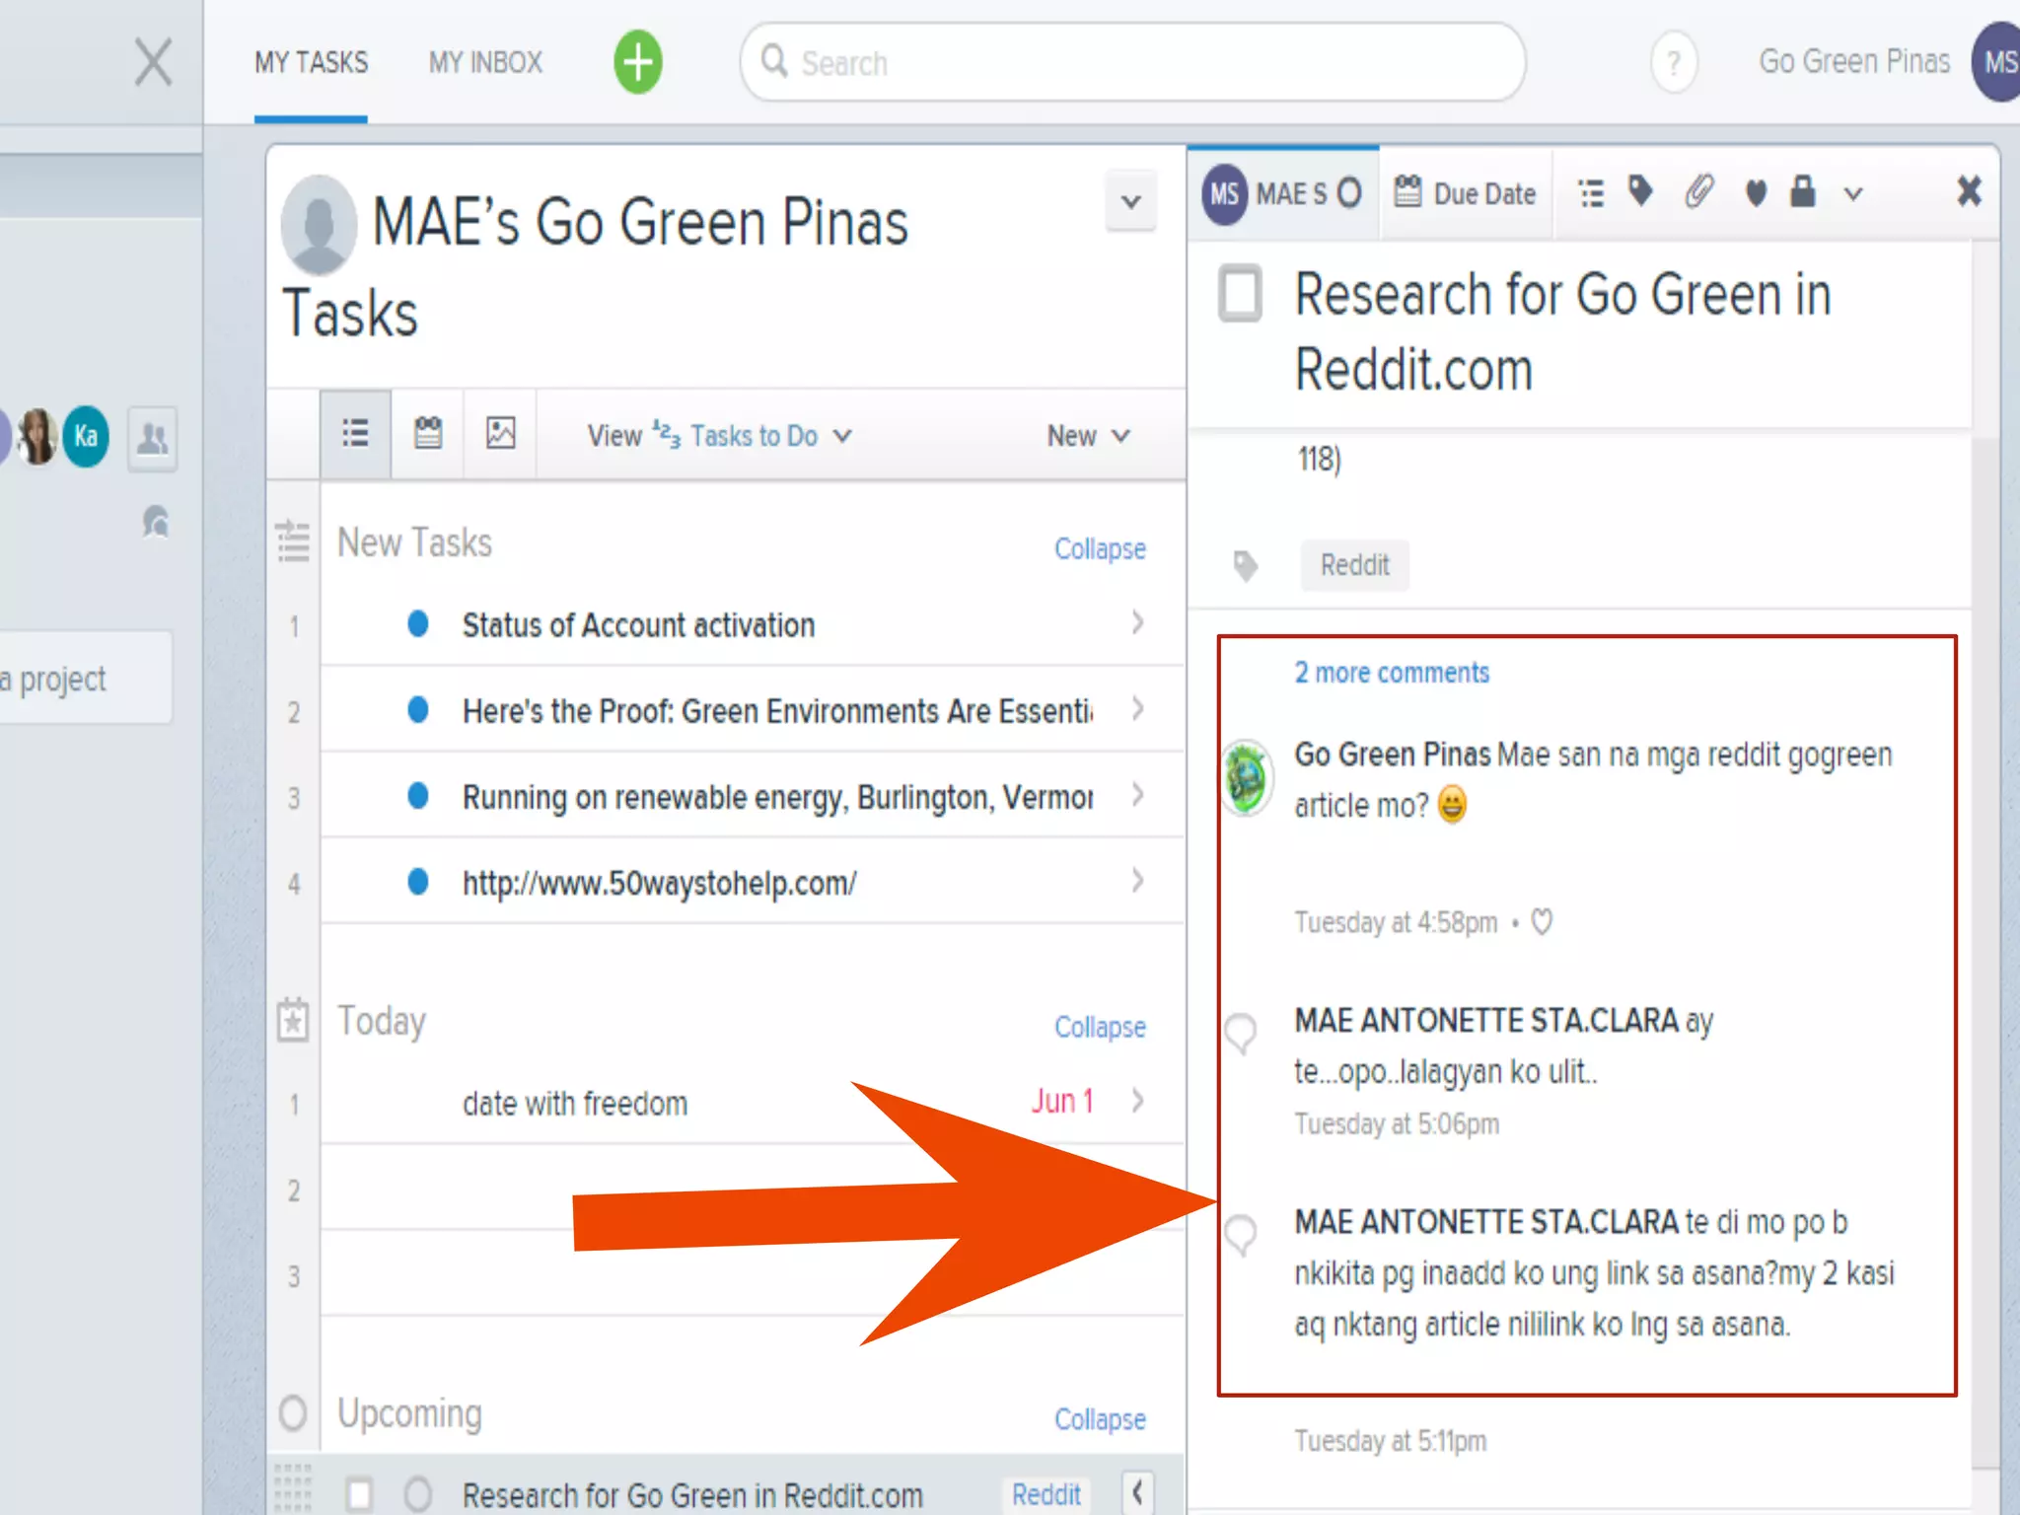Collapse the New Tasks section

pos(1099,548)
